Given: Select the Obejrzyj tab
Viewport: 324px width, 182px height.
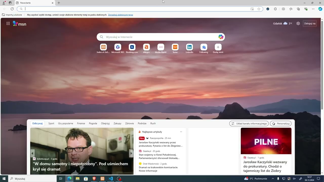Looking at the screenshot, I should [105, 123].
